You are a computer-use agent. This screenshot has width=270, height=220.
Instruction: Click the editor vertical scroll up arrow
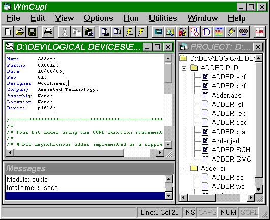(x=168, y=58)
